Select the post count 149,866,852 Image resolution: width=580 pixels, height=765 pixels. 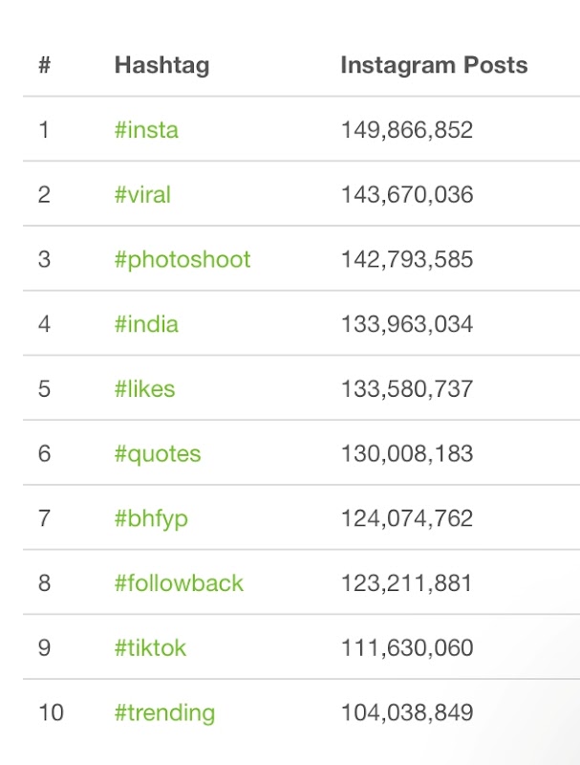click(407, 130)
